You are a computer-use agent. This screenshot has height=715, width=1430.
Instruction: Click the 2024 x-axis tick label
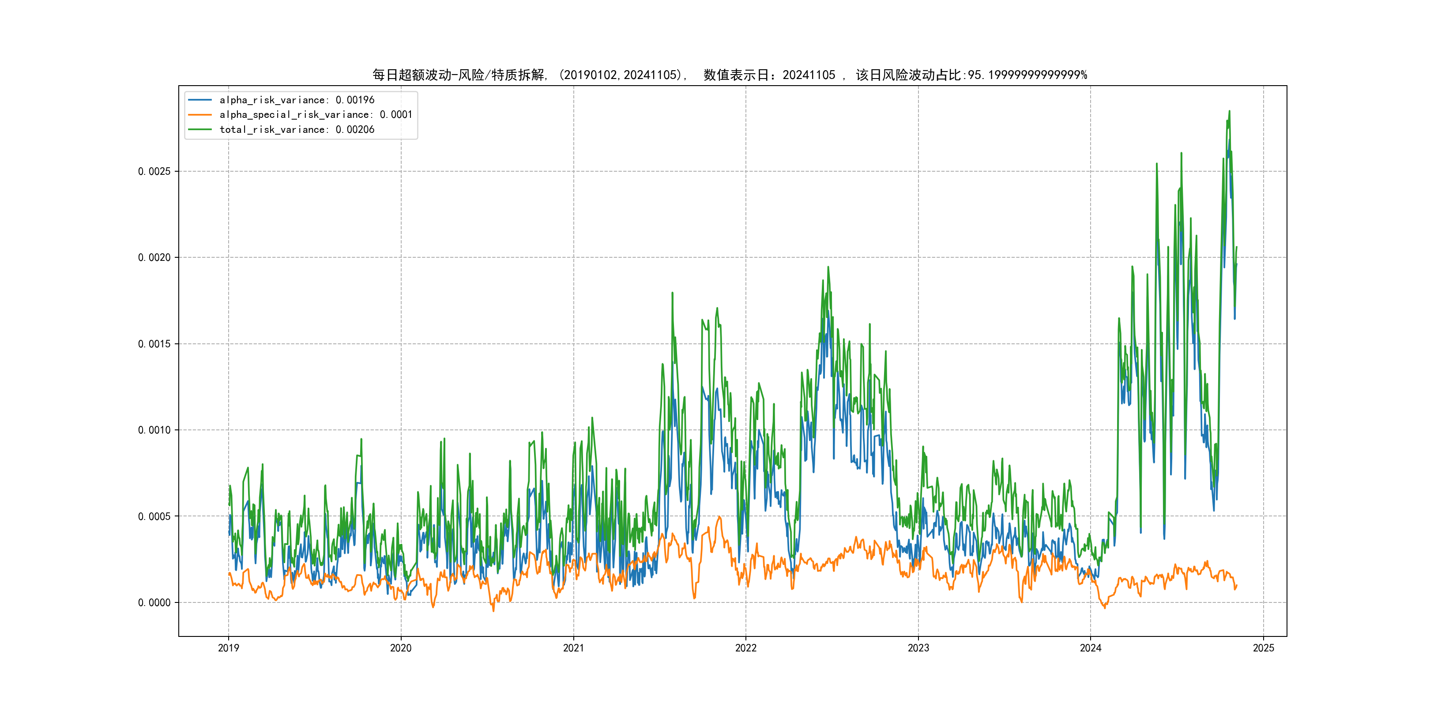pyautogui.click(x=1090, y=648)
